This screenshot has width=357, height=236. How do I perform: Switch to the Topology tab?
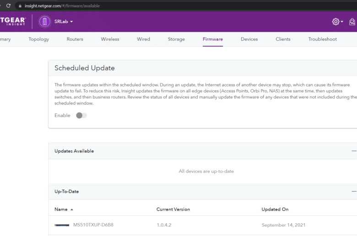(x=39, y=39)
